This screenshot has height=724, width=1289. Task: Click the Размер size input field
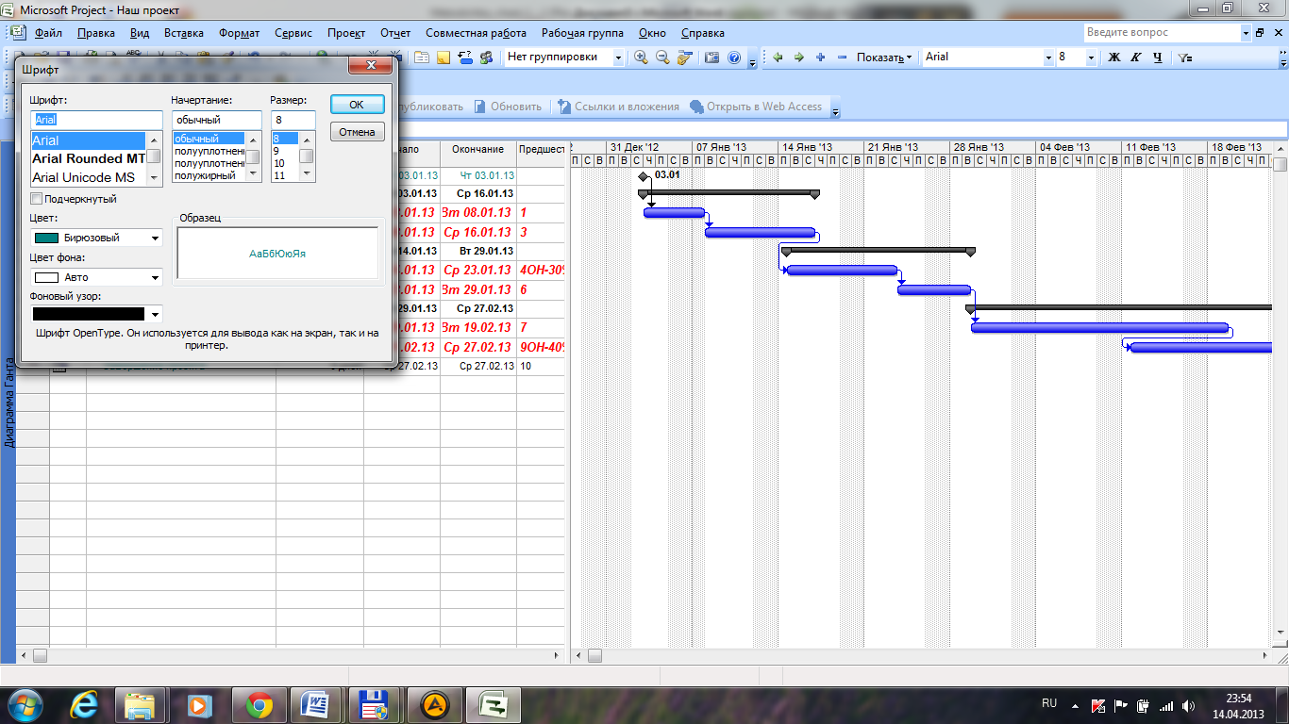pos(293,120)
